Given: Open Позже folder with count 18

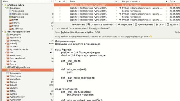Looking at the screenshot, I should point(13,61).
